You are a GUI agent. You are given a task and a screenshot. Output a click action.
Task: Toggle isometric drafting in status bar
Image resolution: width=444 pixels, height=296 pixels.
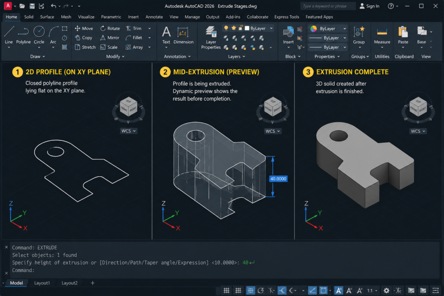pos(271,290)
